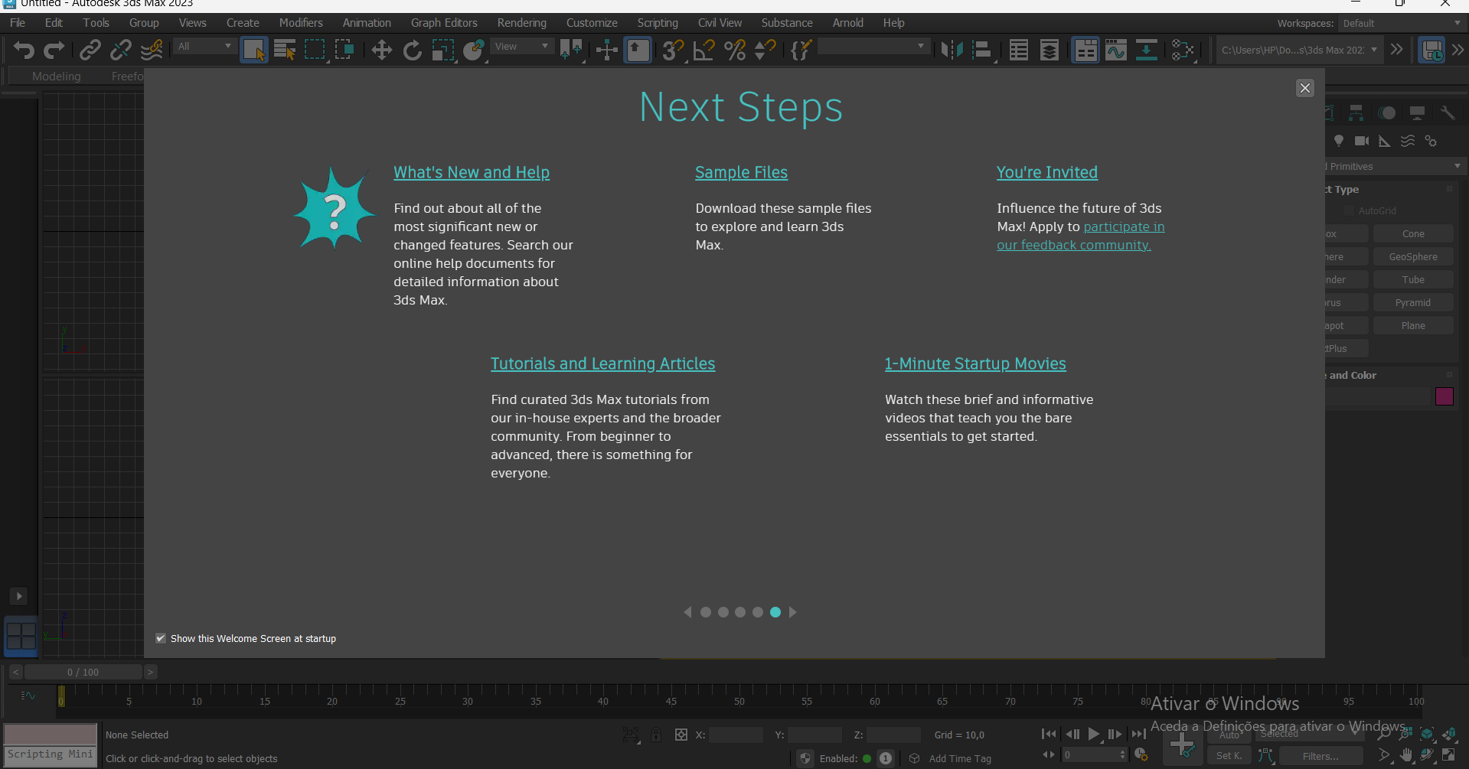Open the View reference coordinate dropdown
The width and height of the screenshot is (1469, 769).
click(522, 47)
